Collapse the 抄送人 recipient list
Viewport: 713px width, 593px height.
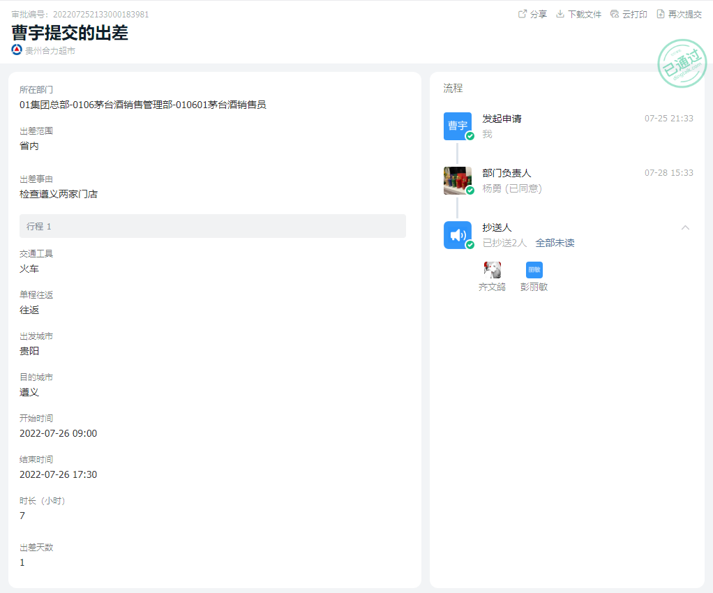[685, 227]
